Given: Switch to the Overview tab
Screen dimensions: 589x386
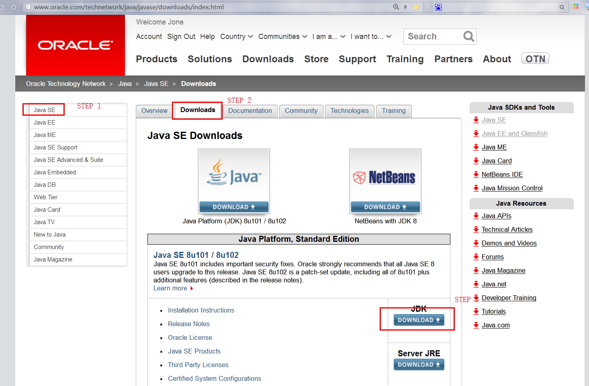Looking at the screenshot, I should click(x=154, y=111).
